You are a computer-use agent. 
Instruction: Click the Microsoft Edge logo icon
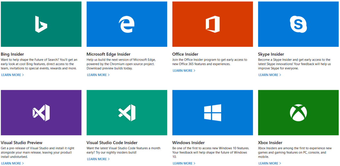tap(127, 24)
